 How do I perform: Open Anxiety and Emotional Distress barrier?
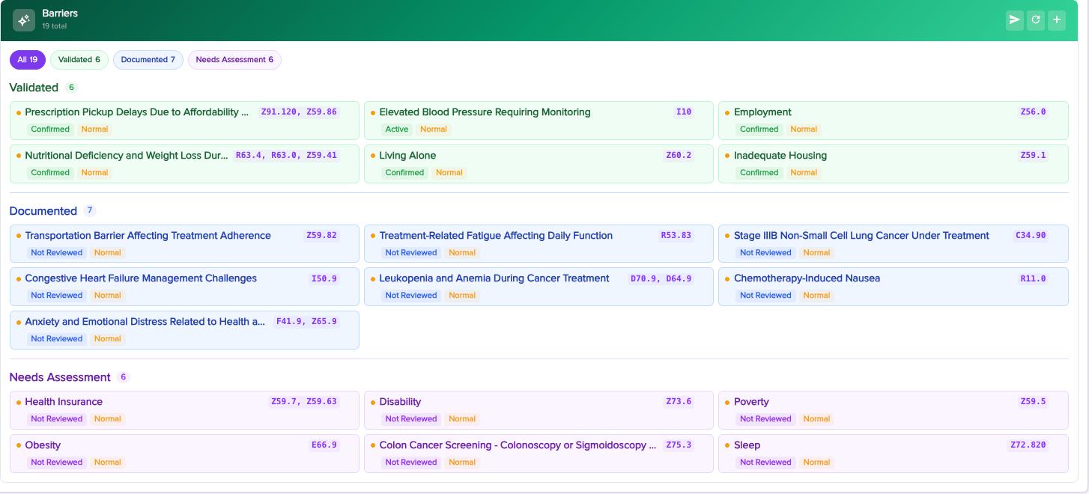(184, 330)
